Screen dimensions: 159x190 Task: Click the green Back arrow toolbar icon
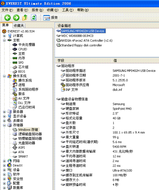pos(7,17)
